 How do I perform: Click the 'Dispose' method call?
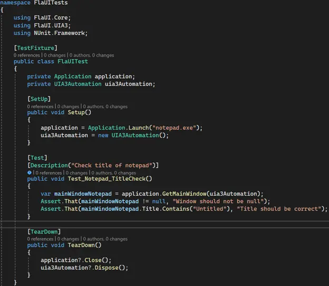[107, 267]
